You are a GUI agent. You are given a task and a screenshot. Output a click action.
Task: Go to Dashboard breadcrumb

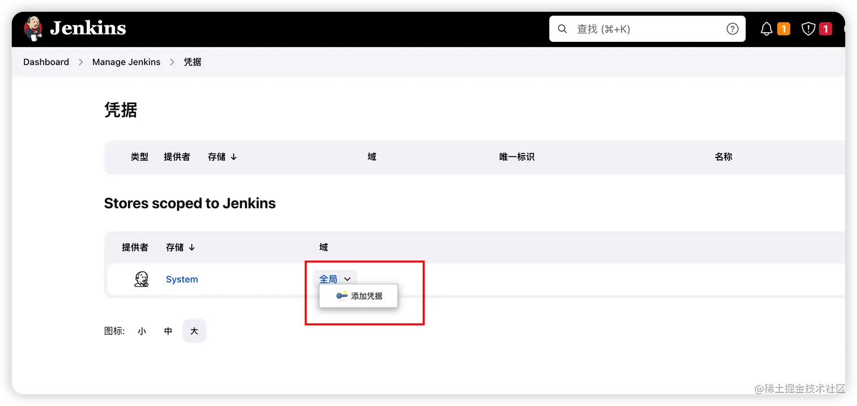pos(46,62)
